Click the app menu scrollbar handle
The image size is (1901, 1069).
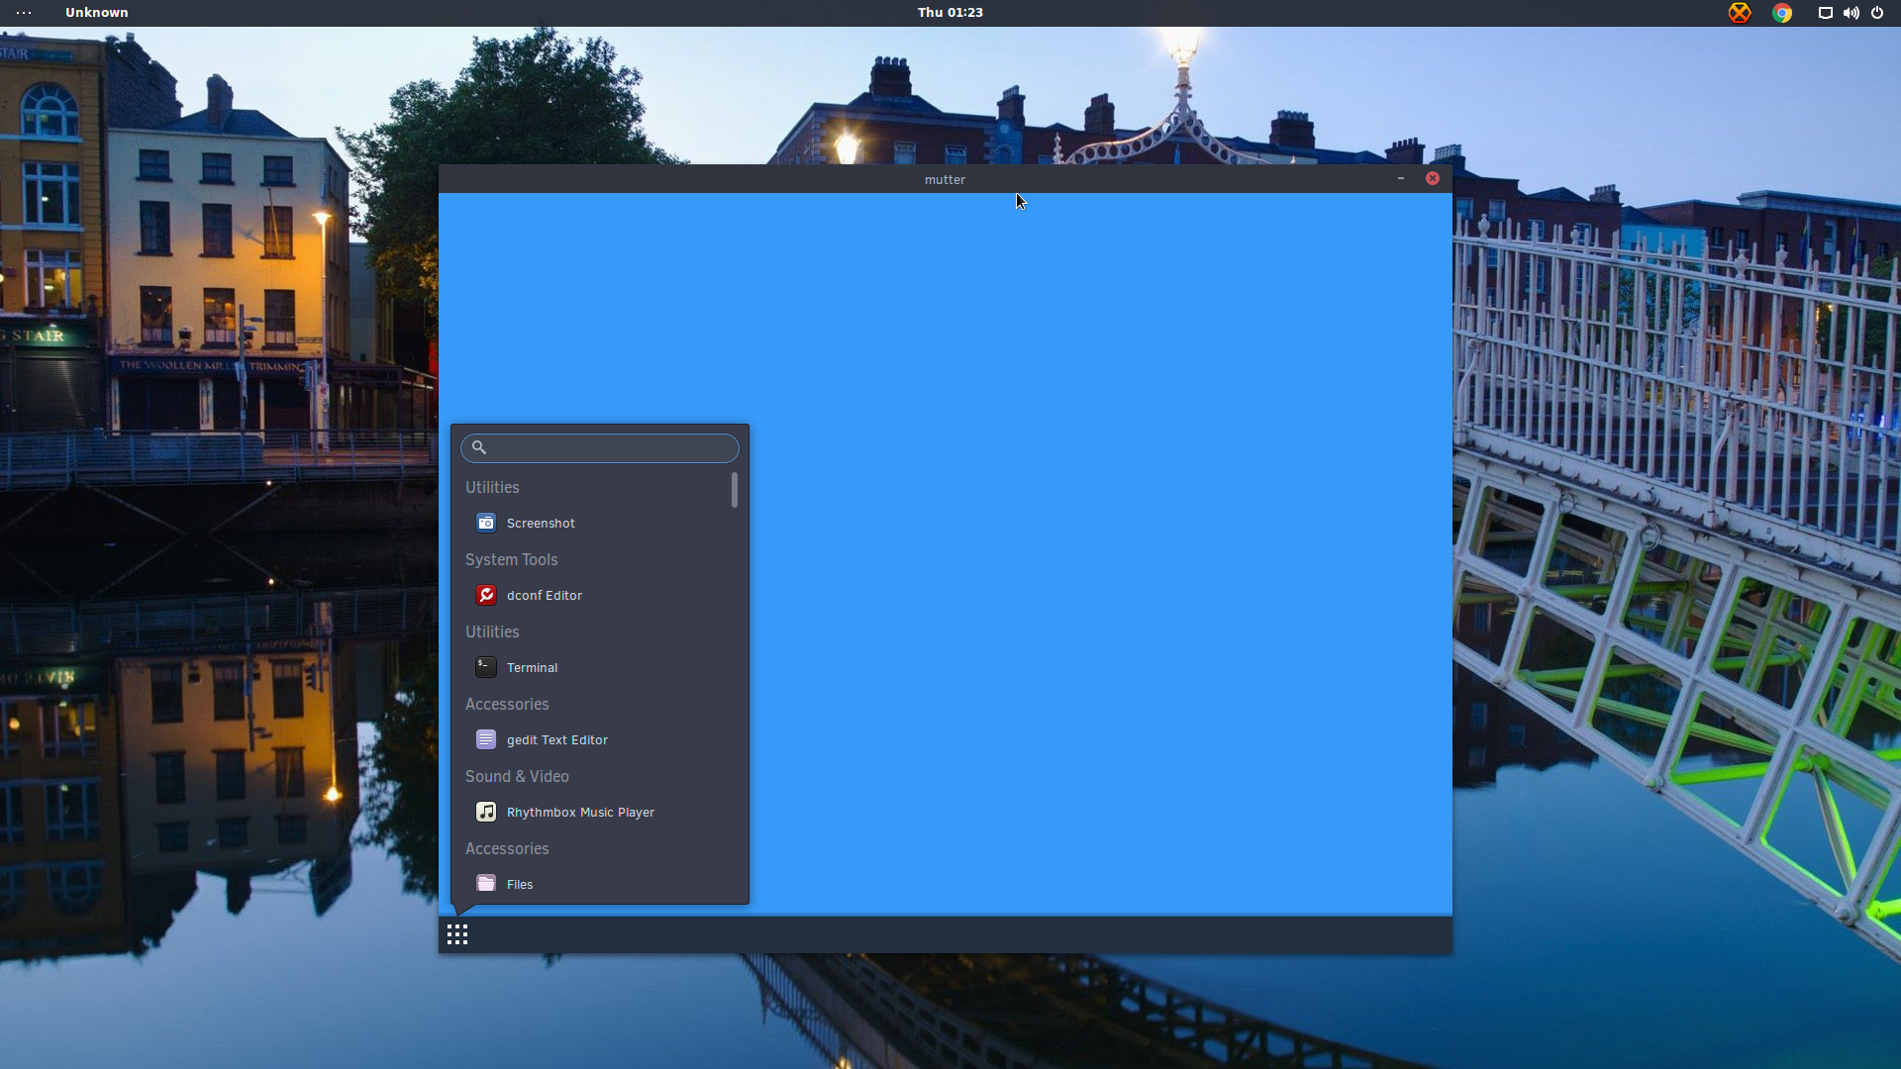pos(735,490)
